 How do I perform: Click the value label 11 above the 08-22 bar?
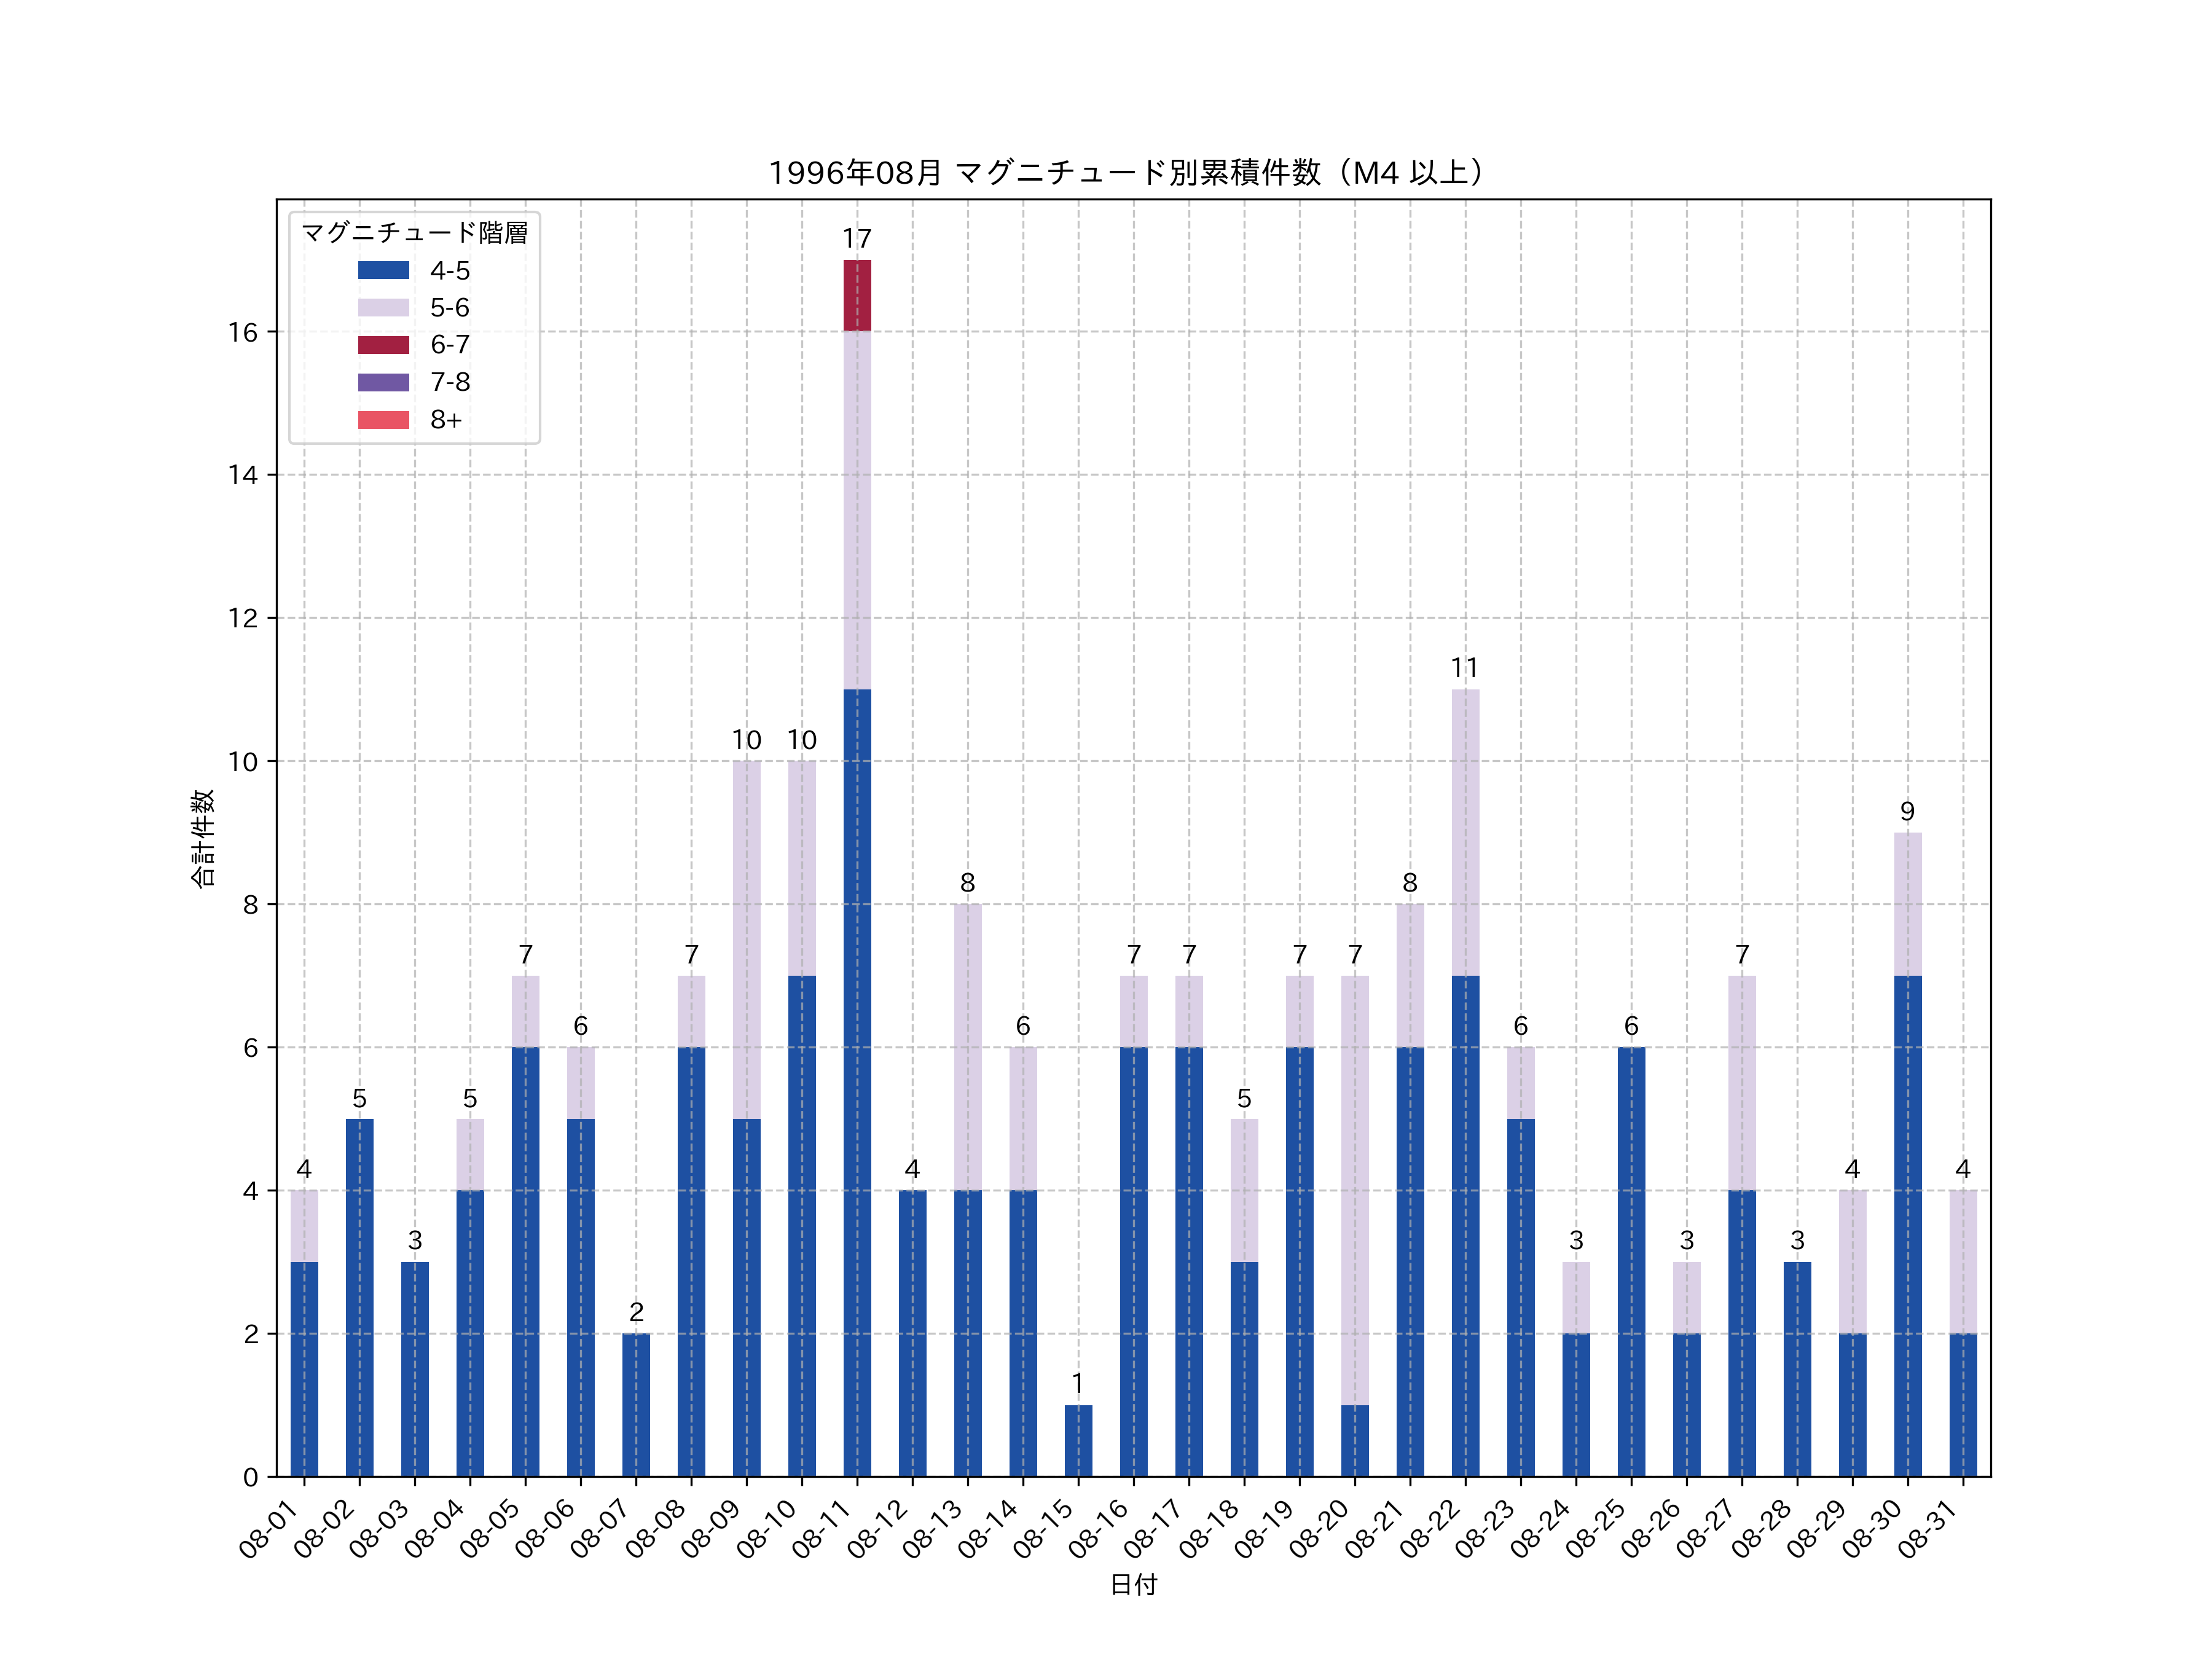point(1465,668)
